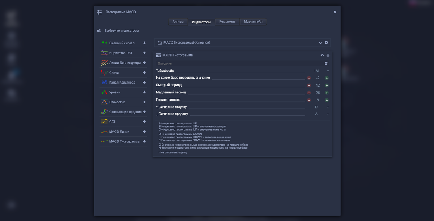Click the CCI chart icon
This screenshot has height=221, width=434.
(x=104, y=122)
